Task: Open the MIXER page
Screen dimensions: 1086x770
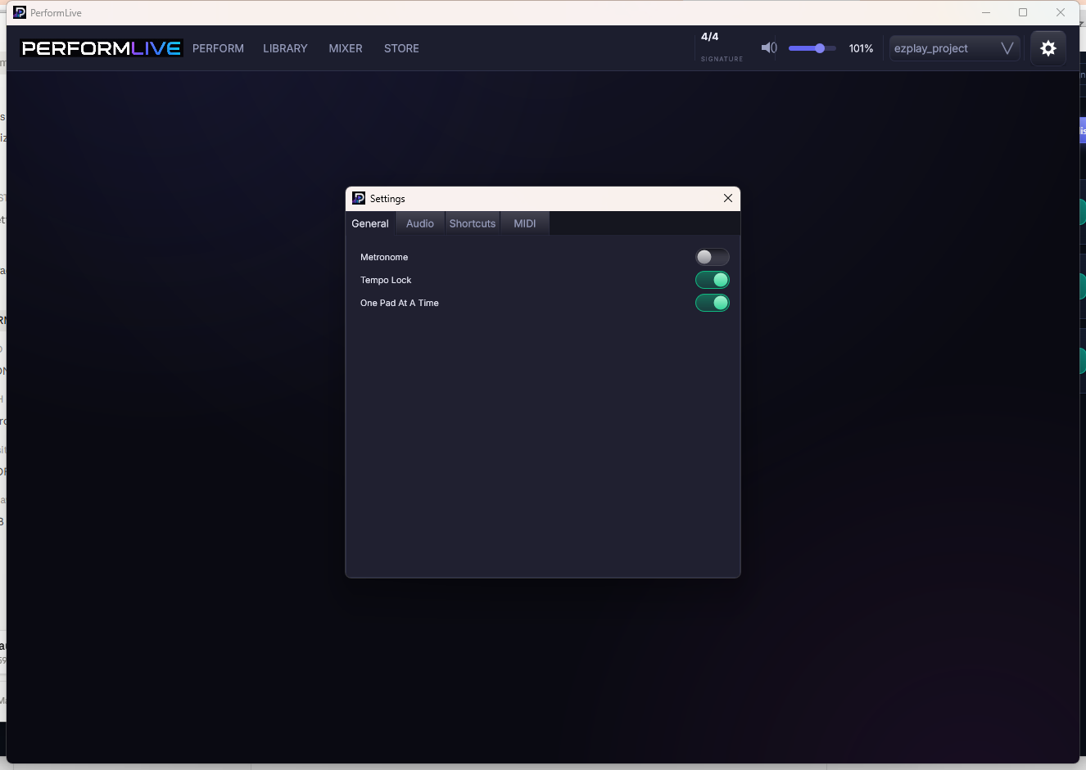Action: coord(346,48)
